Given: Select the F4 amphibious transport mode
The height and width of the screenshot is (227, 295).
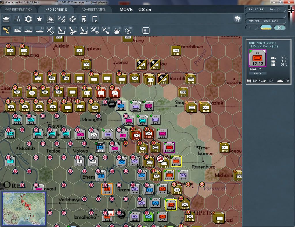Looking at the screenshot, I should tap(39, 31).
